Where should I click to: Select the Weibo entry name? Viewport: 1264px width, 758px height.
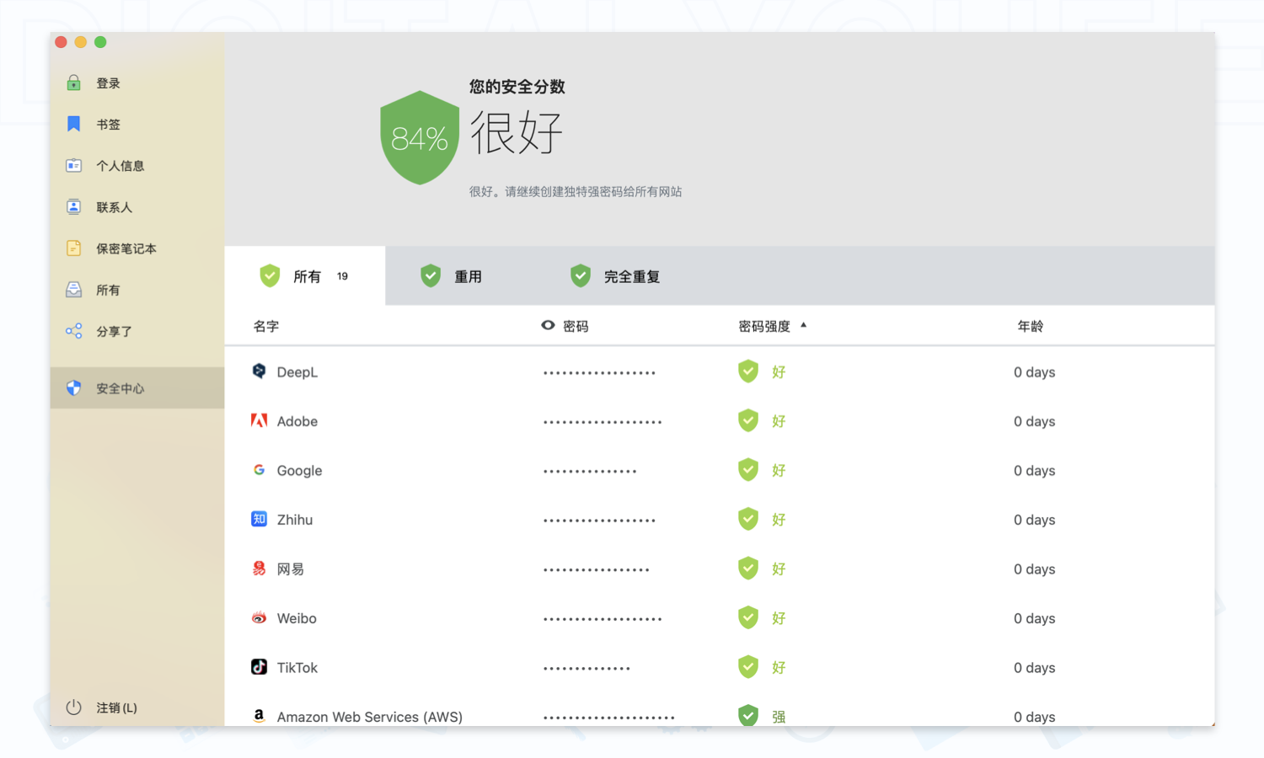pos(297,618)
